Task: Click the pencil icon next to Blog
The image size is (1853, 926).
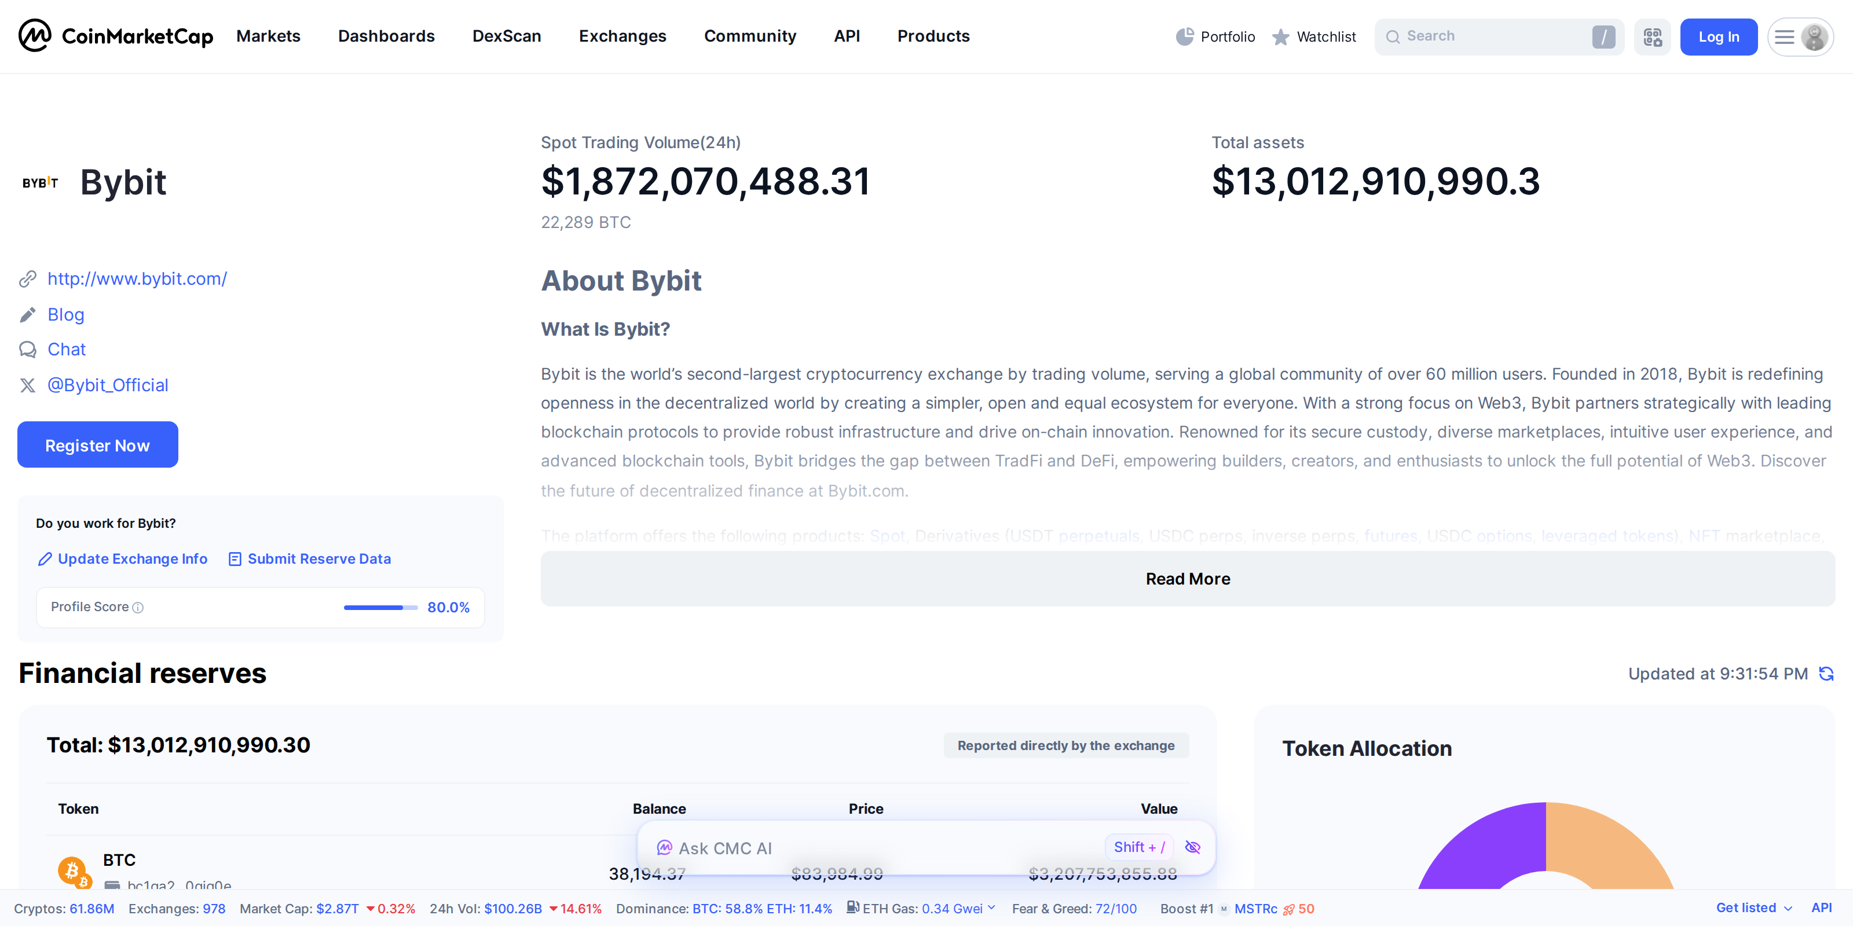Action: click(27, 315)
